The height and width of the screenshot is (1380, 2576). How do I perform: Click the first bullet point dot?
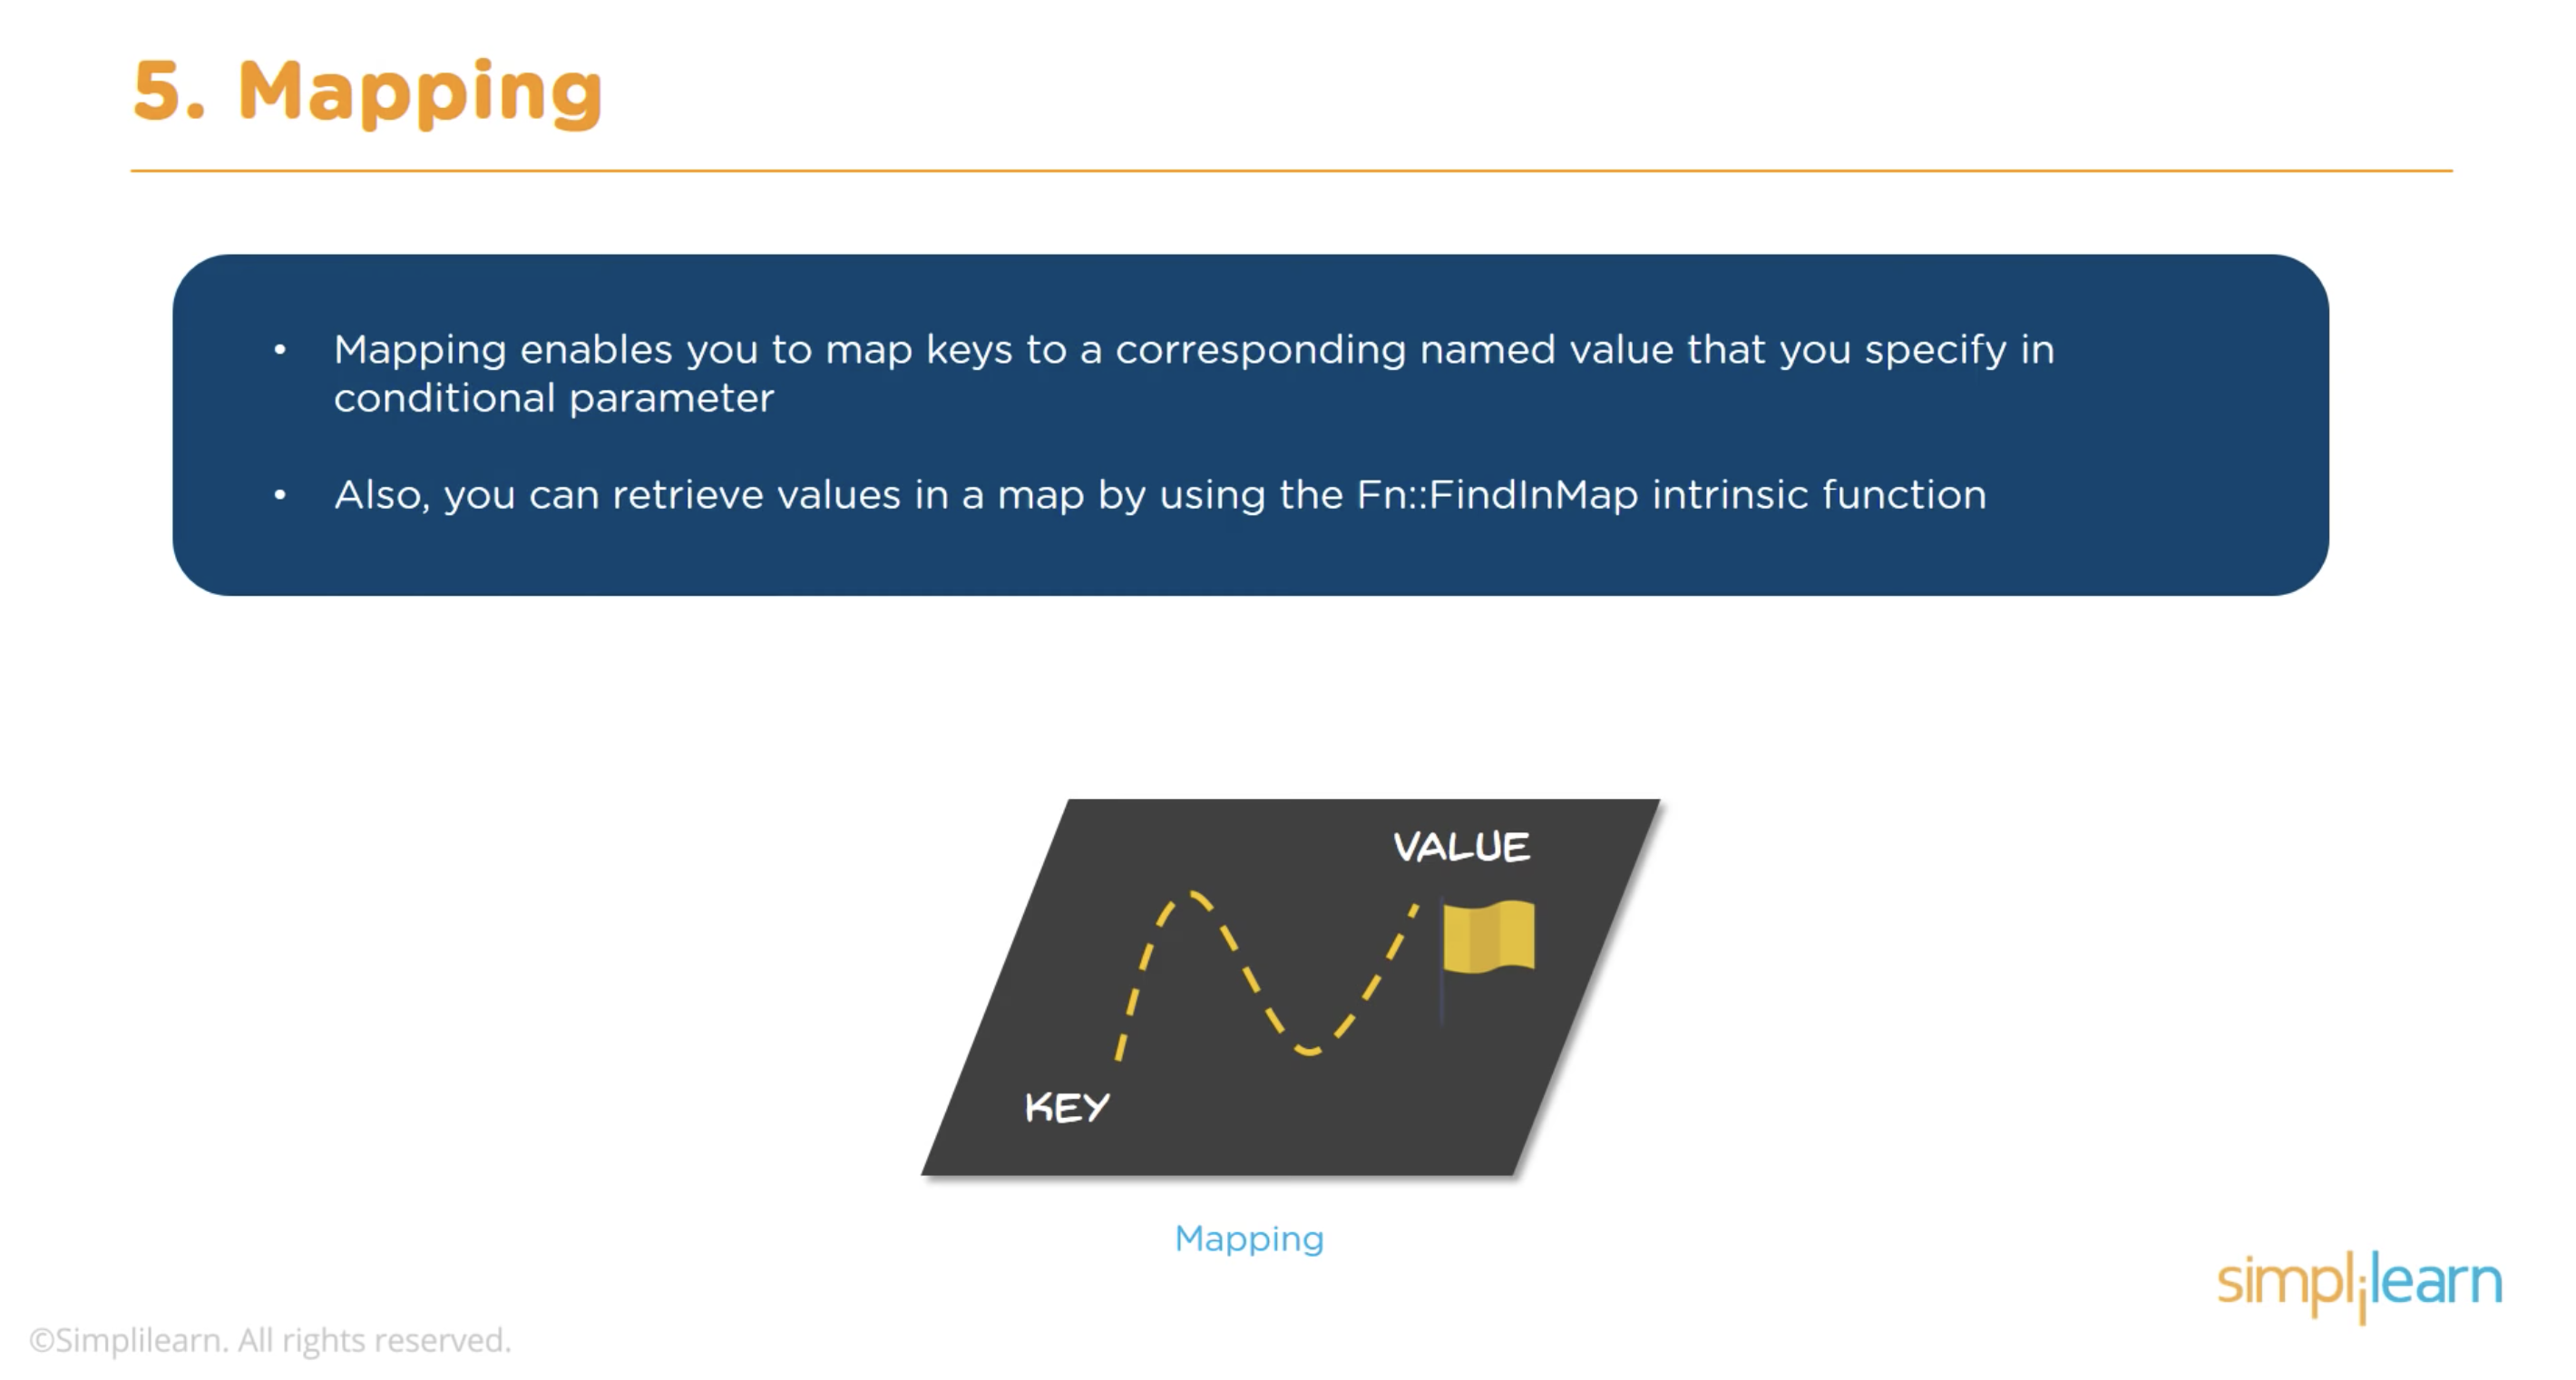point(280,350)
